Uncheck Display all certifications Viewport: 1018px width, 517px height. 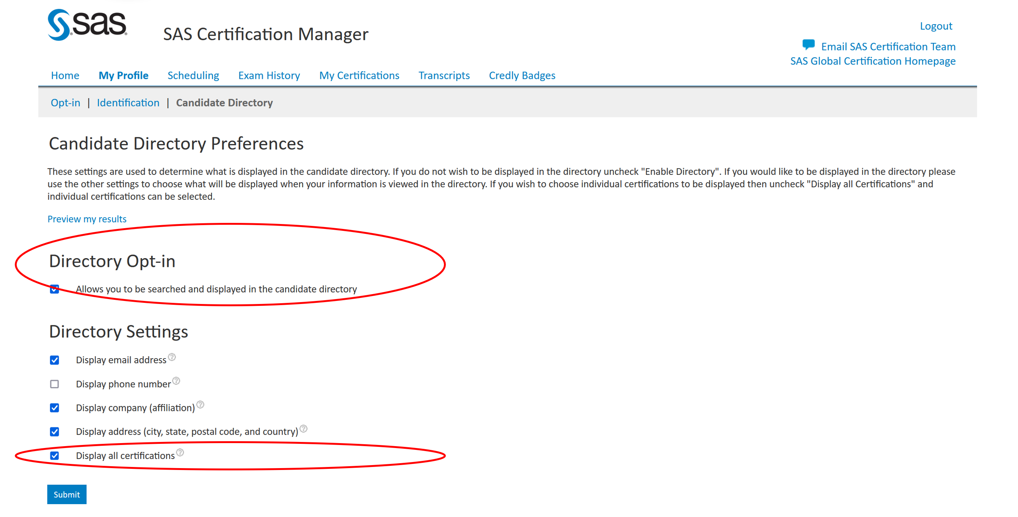[55, 455]
